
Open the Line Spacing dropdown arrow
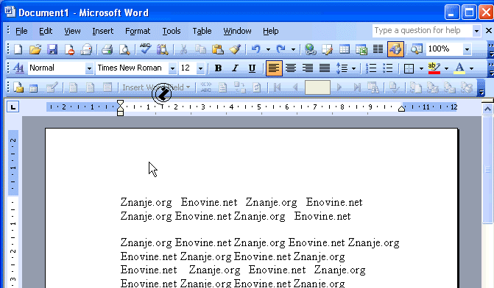coord(353,68)
